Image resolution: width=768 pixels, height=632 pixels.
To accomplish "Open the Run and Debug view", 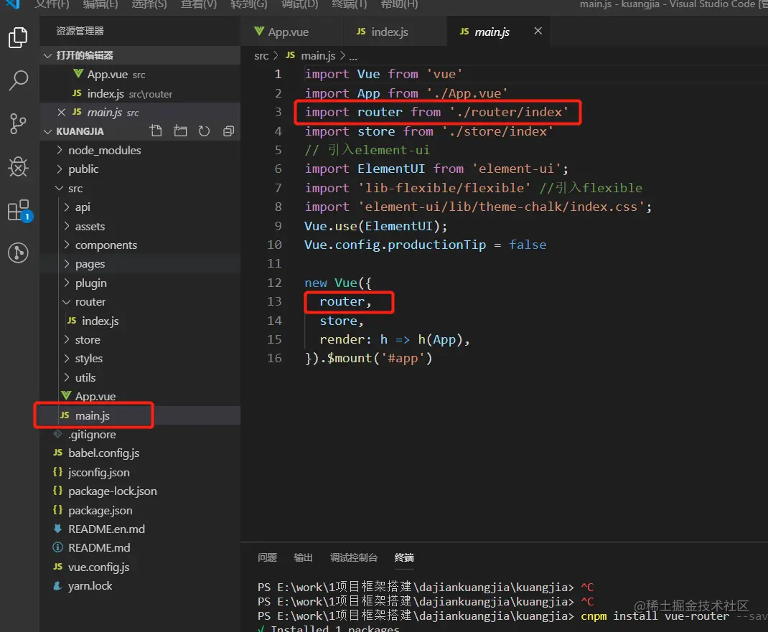I will tap(18, 166).
